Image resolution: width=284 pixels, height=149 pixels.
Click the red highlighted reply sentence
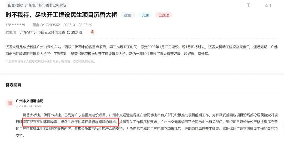coord(71,122)
